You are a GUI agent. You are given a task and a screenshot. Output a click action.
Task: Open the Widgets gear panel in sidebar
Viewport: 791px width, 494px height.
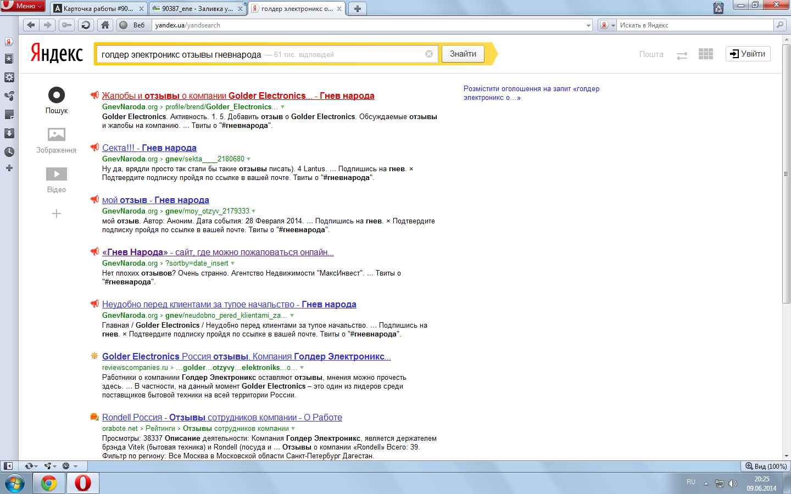[x=9, y=77]
